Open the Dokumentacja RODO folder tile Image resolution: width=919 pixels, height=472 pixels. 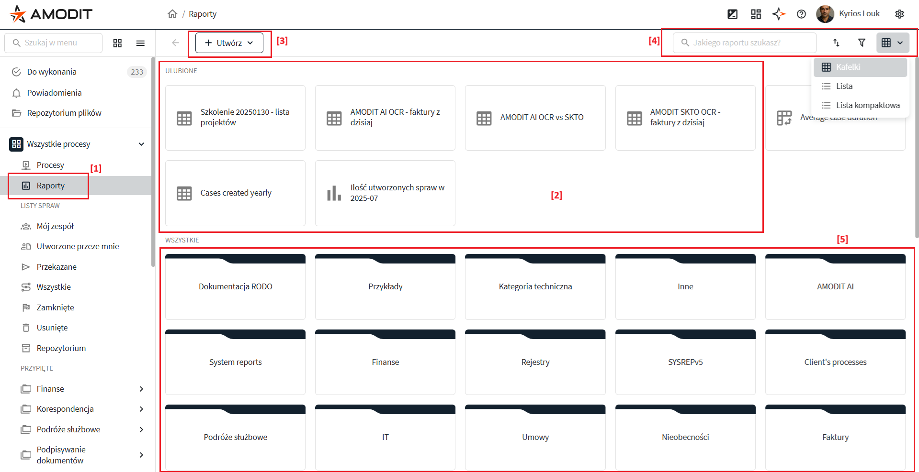point(235,286)
